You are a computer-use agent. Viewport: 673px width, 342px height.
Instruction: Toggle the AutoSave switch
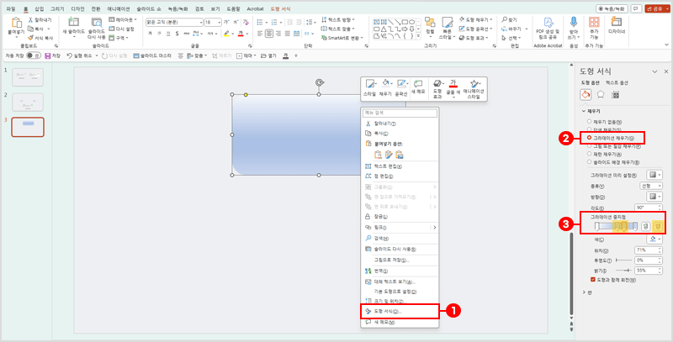[x=33, y=55]
